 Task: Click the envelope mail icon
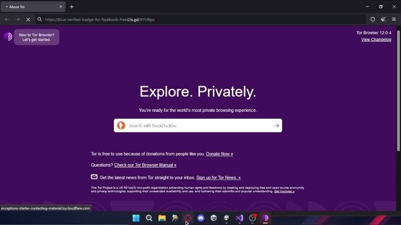click(94, 177)
